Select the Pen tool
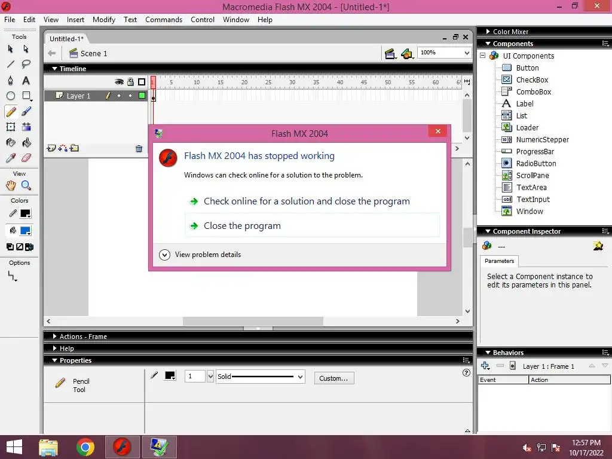 [x=11, y=81]
